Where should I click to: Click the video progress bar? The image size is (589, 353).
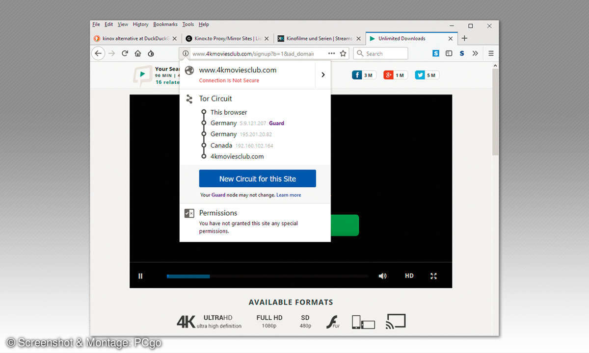pos(267,276)
